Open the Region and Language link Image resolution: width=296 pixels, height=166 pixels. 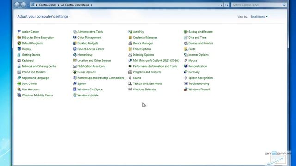click(x=35, y=78)
